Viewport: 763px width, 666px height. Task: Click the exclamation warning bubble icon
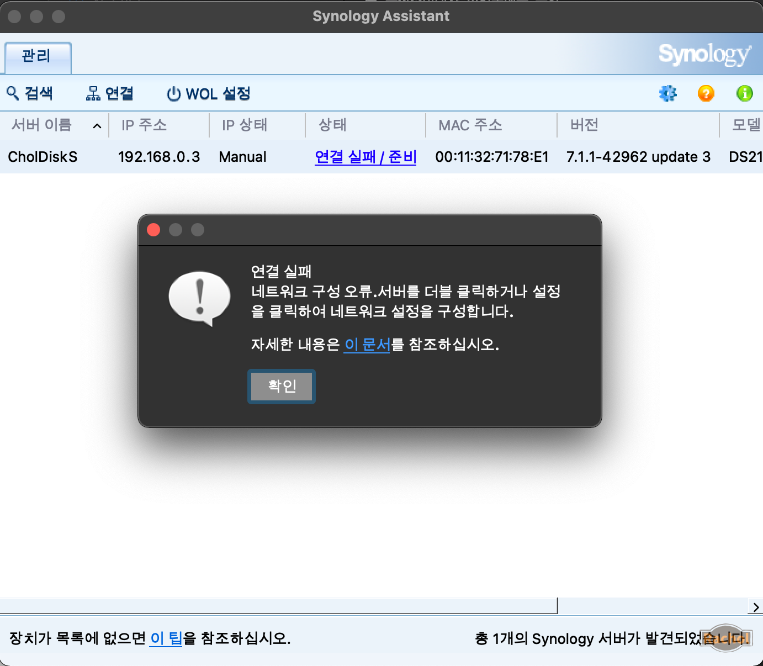click(x=199, y=298)
